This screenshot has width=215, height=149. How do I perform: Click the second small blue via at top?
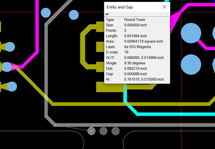[74, 15]
